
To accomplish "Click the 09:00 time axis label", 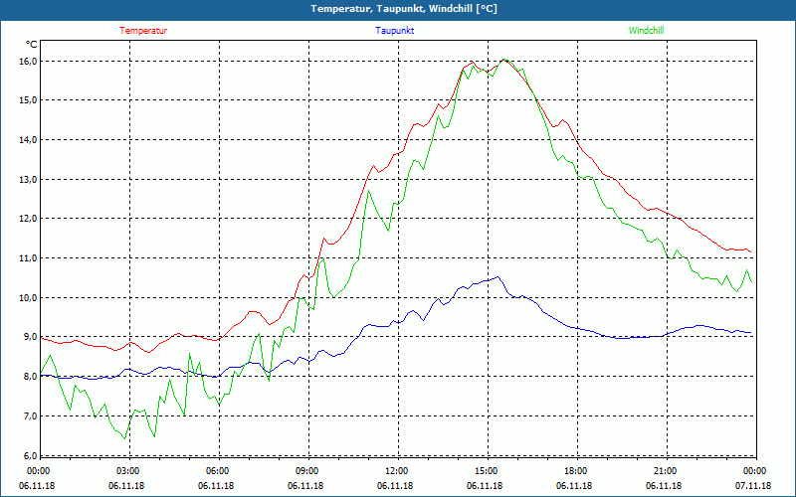I will tap(308, 471).
